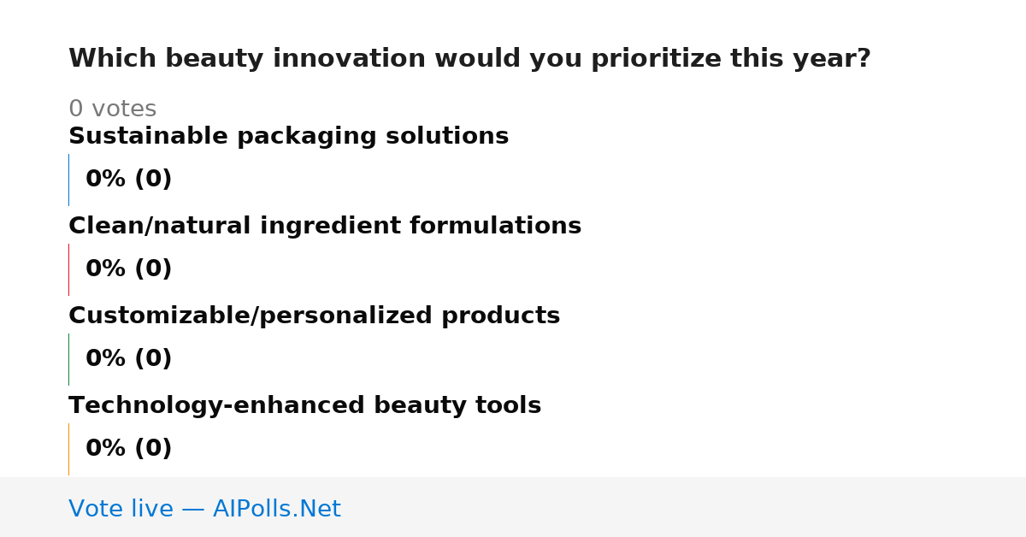Open the Vote live AIPolls.Net link
Image resolution: width=1026 pixels, height=537 pixels.
(x=204, y=510)
